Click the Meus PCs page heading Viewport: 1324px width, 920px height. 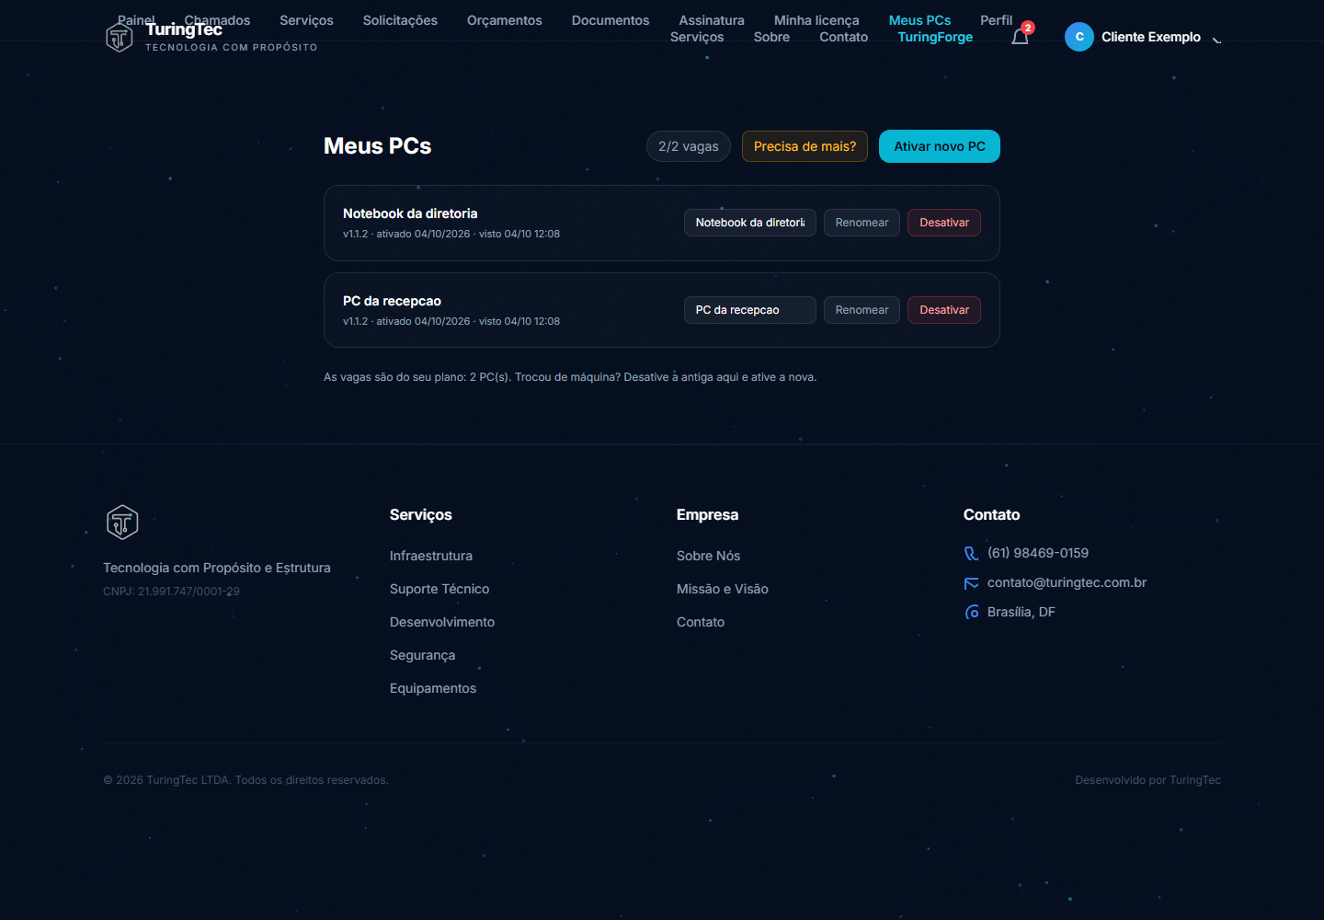coord(377,146)
